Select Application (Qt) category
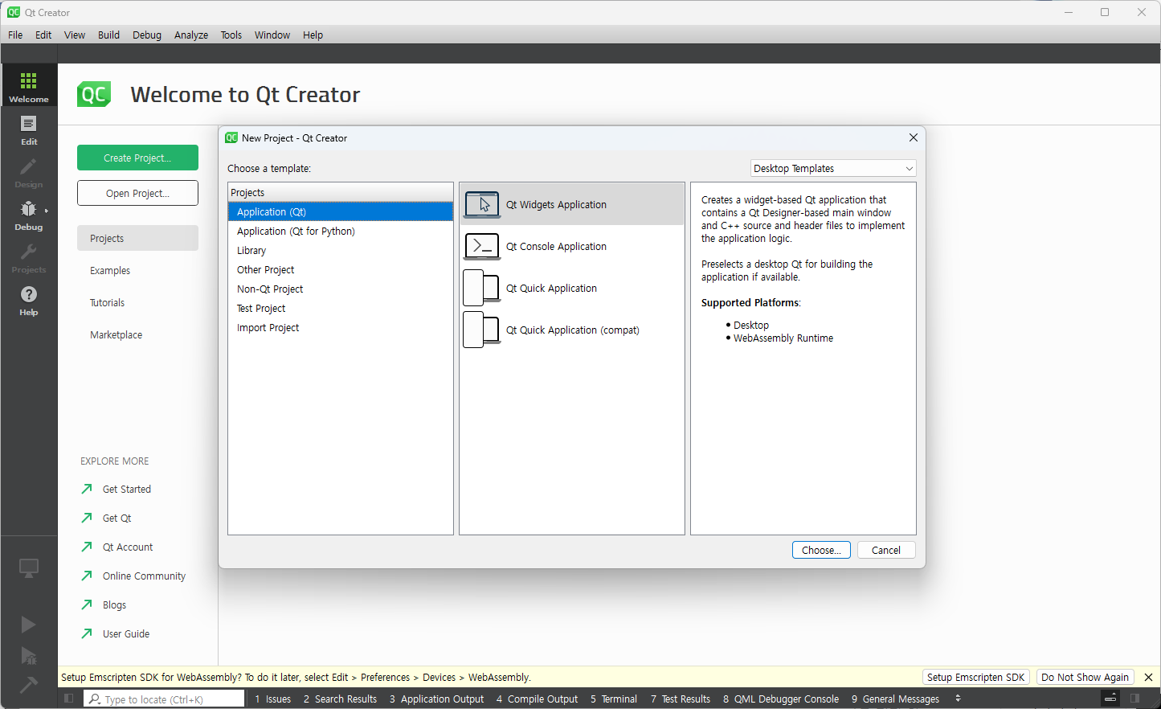 (x=341, y=211)
